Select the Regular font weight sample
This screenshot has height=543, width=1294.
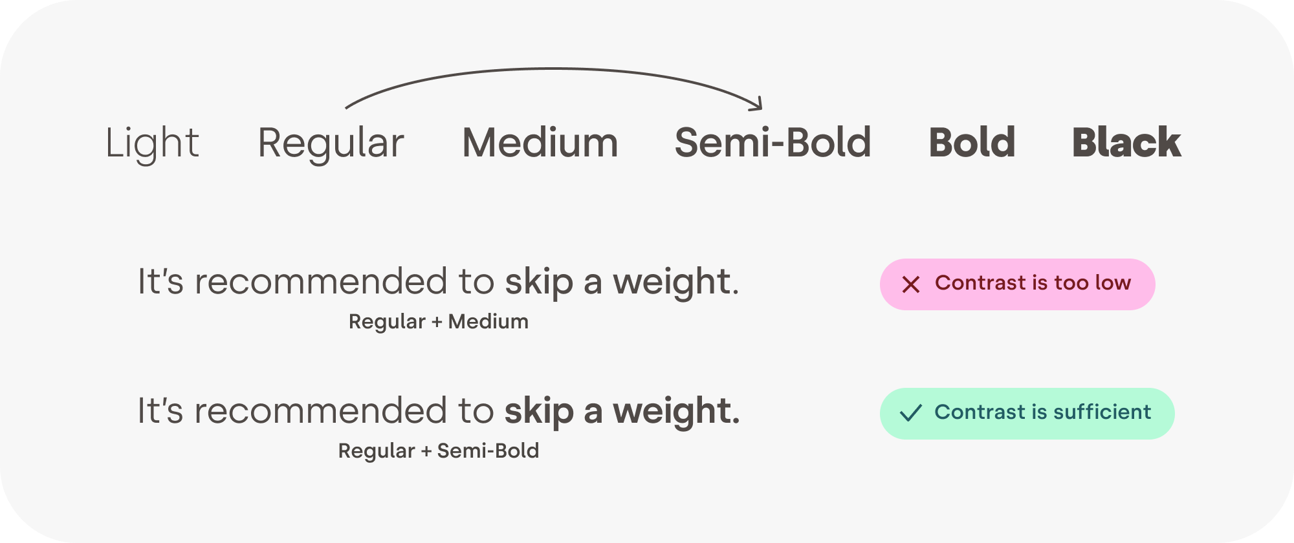(x=331, y=143)
